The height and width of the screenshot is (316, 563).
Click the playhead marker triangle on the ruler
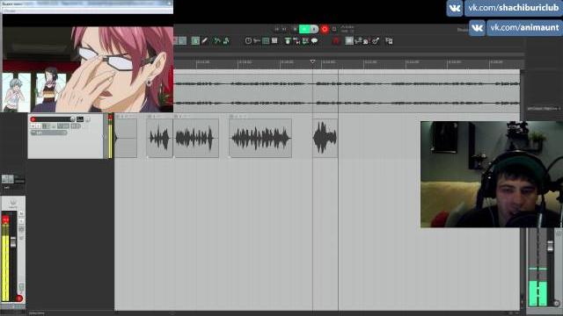[x=313, y=61]
